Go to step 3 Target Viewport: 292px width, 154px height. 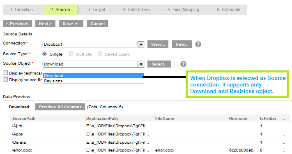point(96,9)
